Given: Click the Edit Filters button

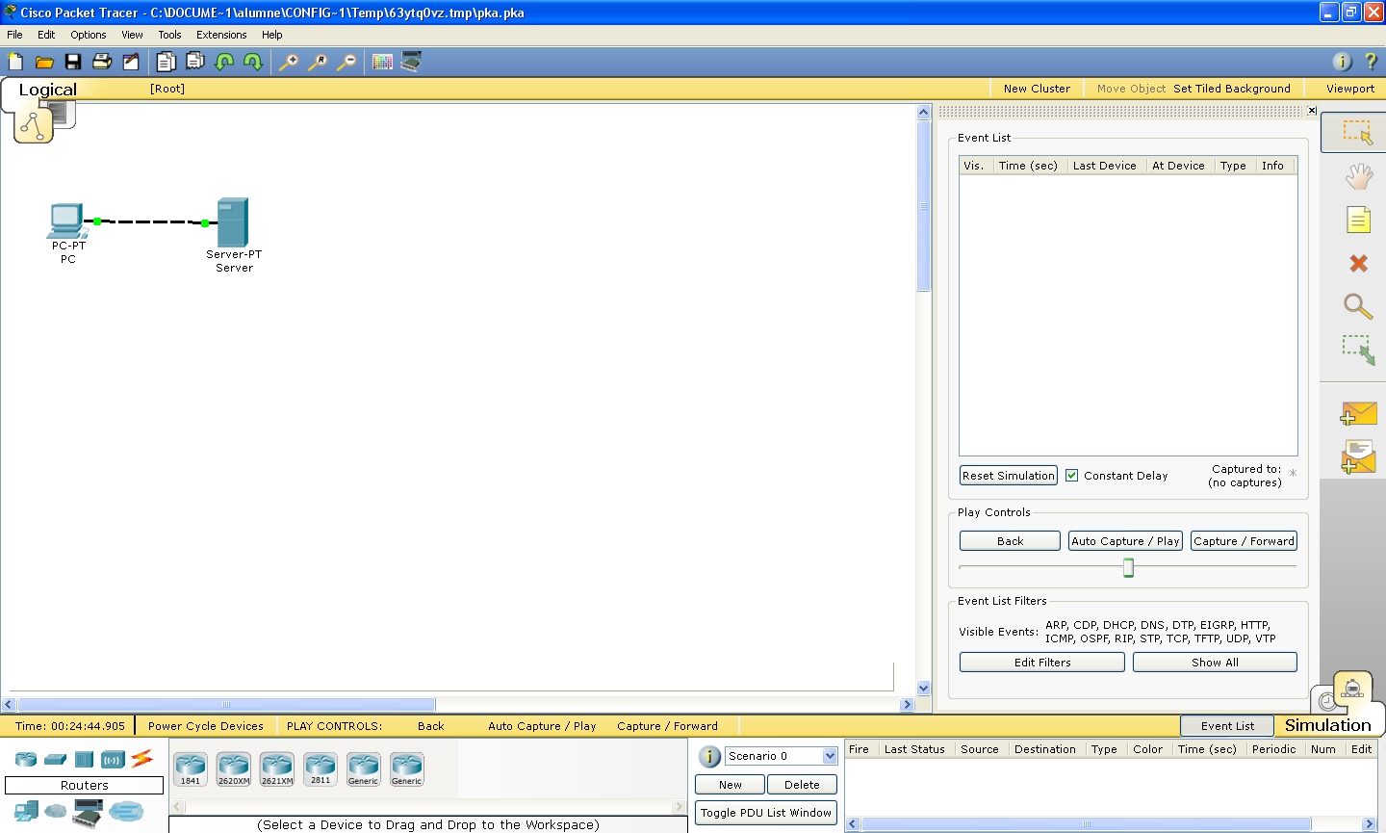Looking at the screenshot, I should [x=1042, y=663].
